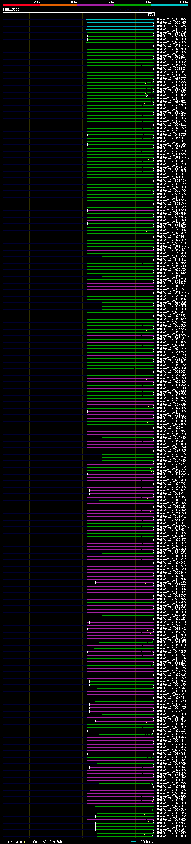
Task: Select the UniRef100_A5ARV3 label
Action: click(171, 484)
